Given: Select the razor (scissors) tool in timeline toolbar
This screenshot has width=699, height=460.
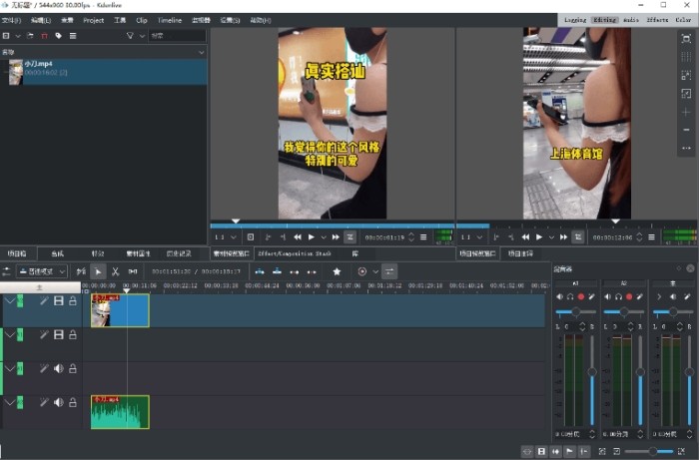Looking at the screenshot, I should (x=115, y=271).
